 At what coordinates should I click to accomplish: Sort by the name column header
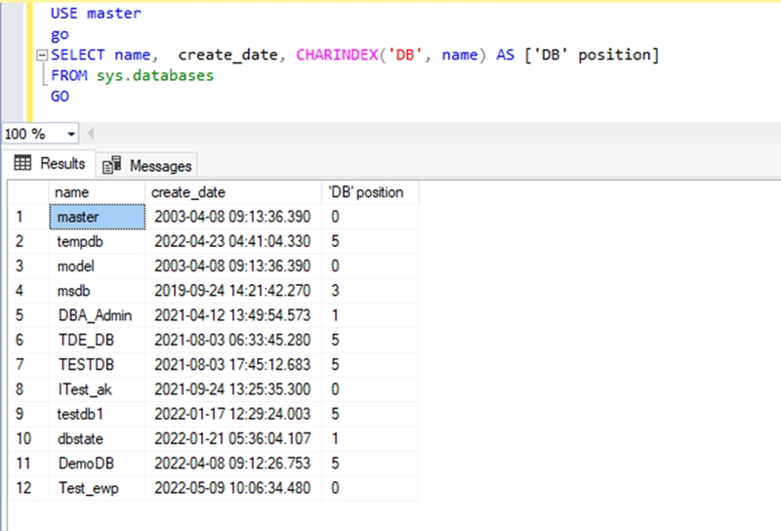[97, 192]
